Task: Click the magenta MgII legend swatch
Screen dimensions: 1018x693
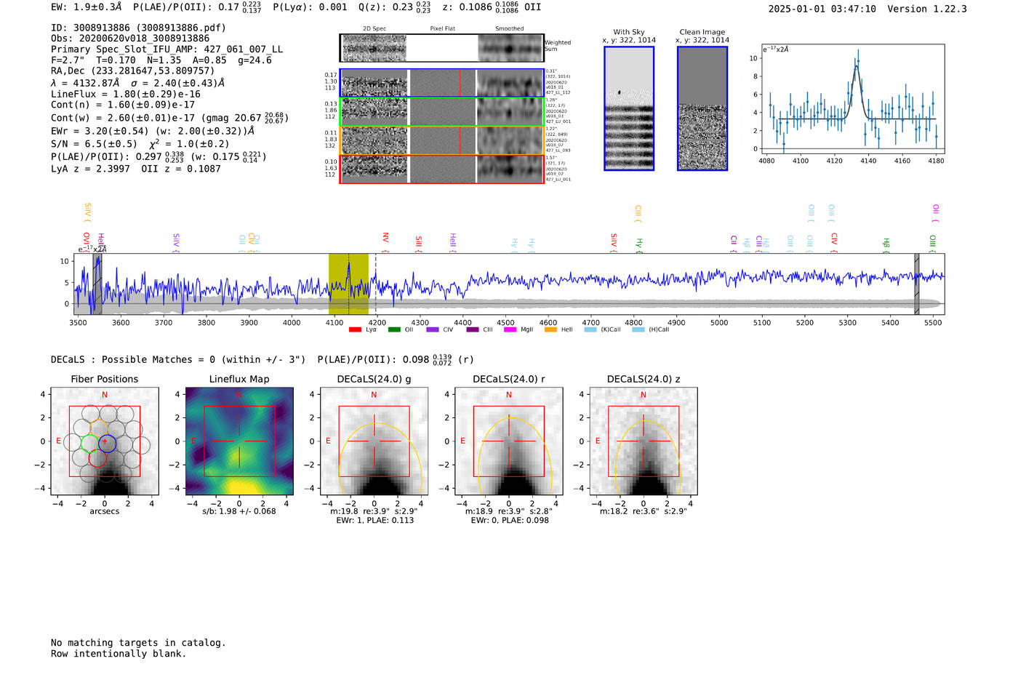Action: 510,329
